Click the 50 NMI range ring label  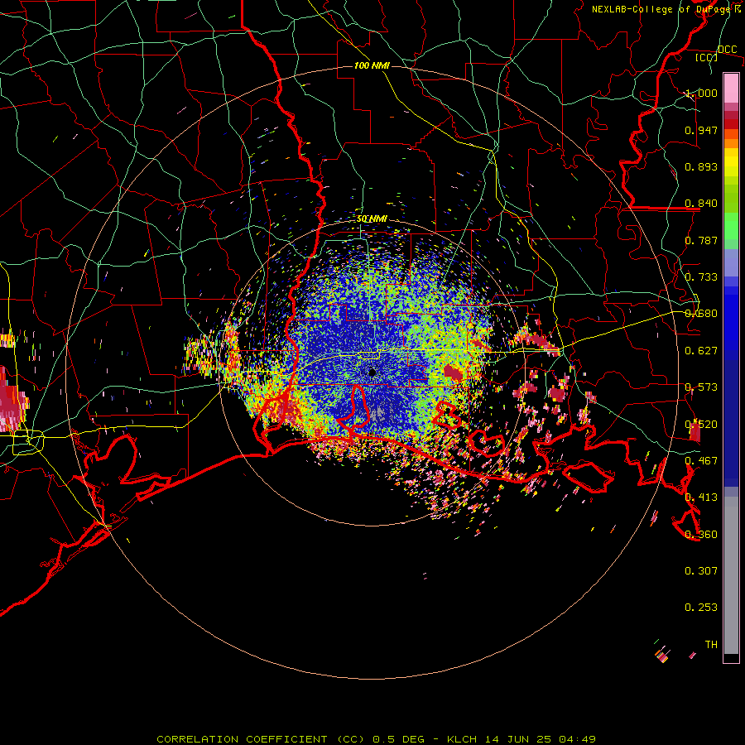372,219
